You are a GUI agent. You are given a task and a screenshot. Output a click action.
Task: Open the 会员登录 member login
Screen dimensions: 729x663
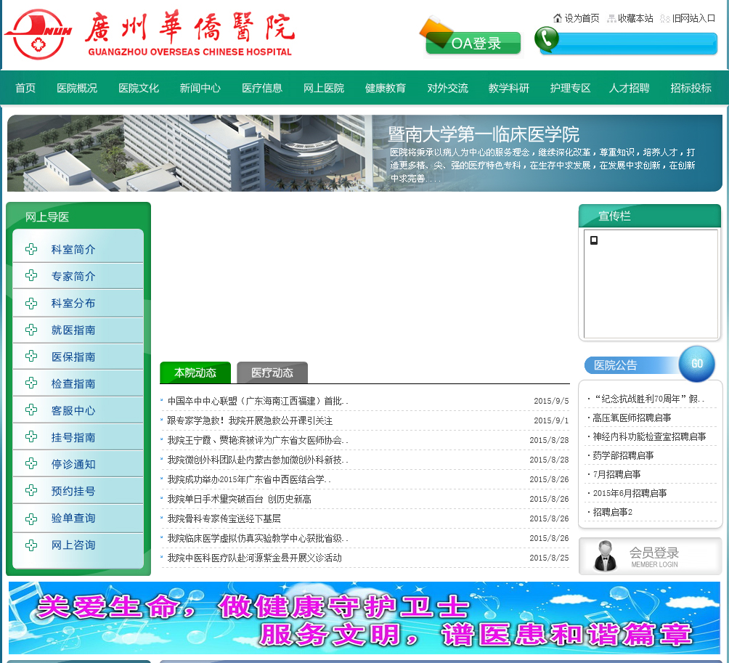(650, 556)
